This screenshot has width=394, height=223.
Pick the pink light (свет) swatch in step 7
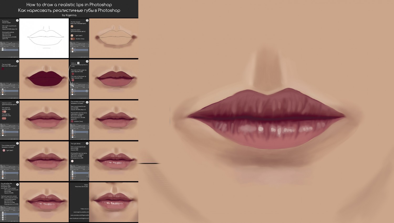4,150
